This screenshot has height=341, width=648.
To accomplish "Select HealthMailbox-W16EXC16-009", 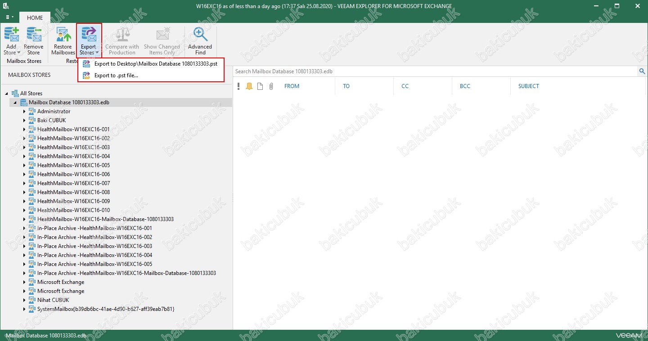I will click(x=73, y=201).
